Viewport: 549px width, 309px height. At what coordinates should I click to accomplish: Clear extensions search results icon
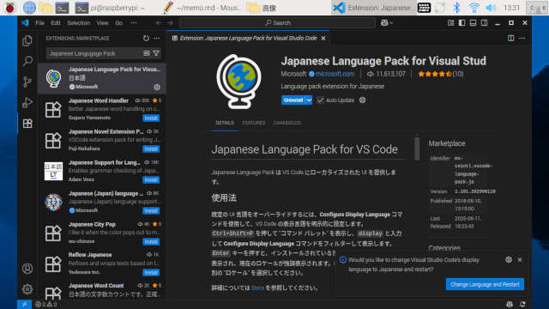pyautogui.click(x=147, y=53)
